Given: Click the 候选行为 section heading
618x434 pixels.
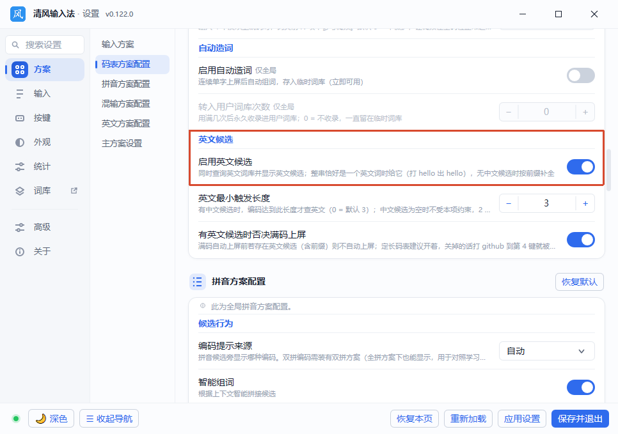Looking at the screenshot, I should 216,323.
